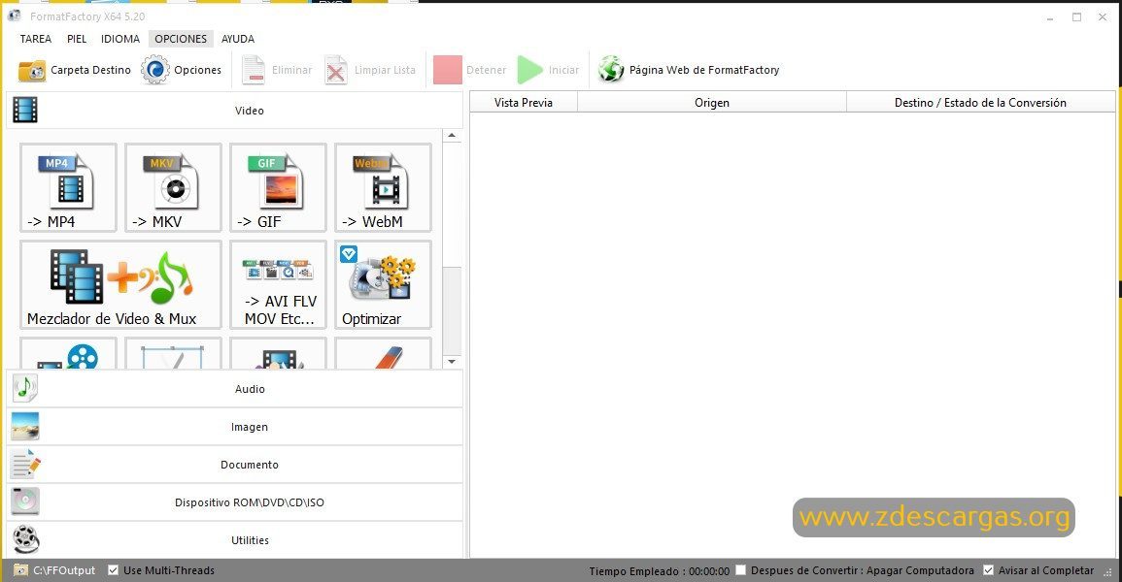1122x582 pixels.
Task: Open the OPCIONES menu
Action: (181, 39)
